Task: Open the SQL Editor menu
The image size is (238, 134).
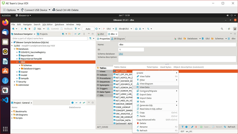Action: tap(47, 24)
